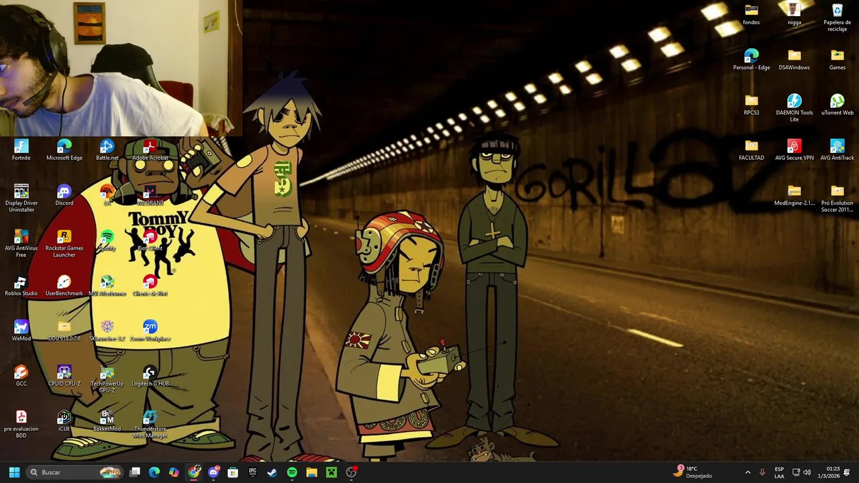
Task: Open the RPCS3 folder
Action: 752,105
